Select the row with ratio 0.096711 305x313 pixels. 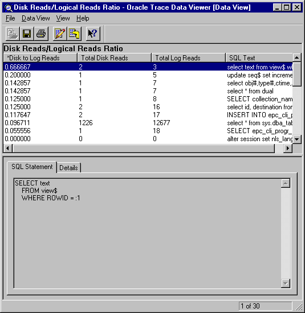(x=148, y=123)
